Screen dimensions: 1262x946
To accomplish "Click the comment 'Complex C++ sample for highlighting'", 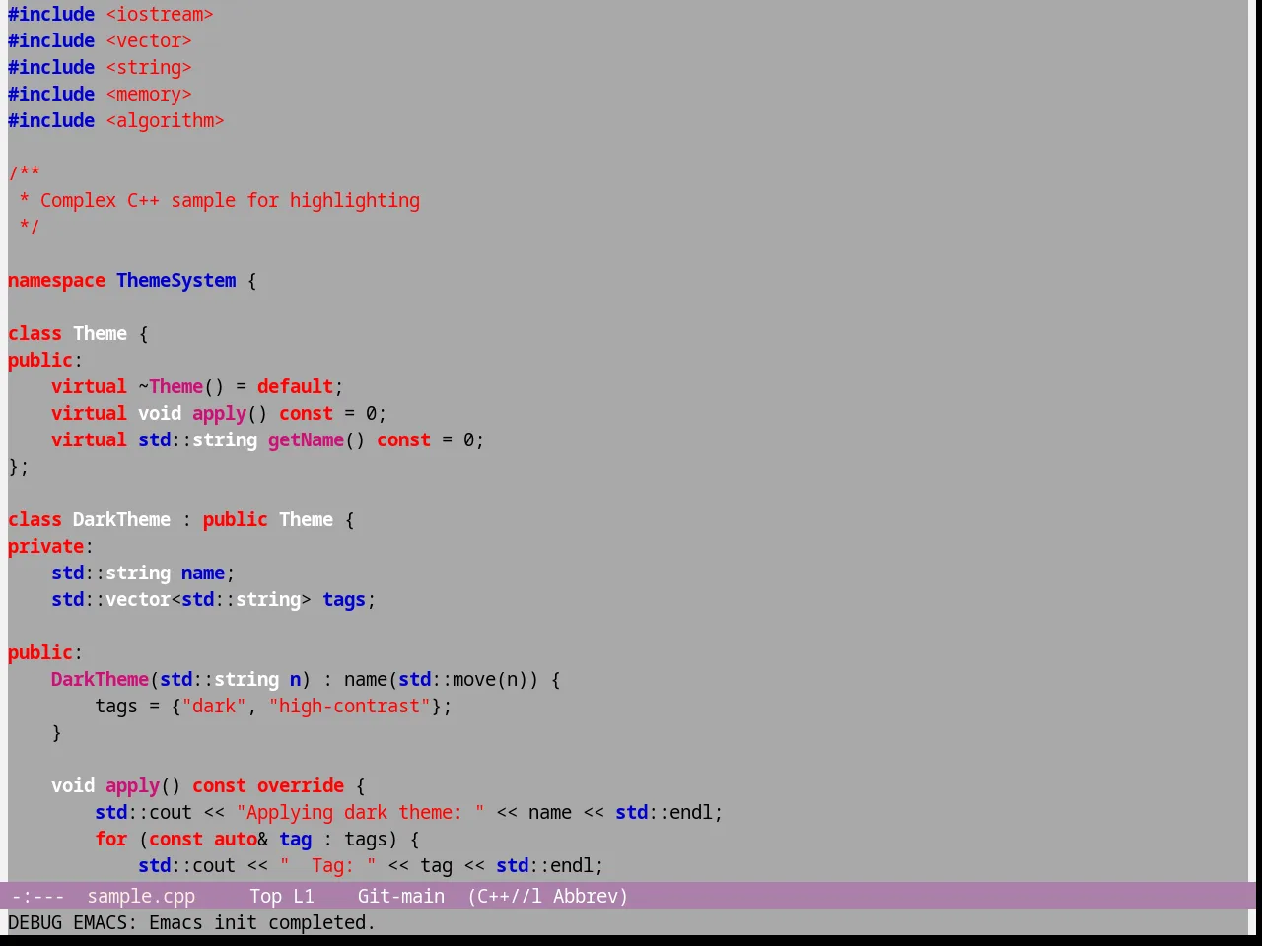I will (x=230, y=201).
